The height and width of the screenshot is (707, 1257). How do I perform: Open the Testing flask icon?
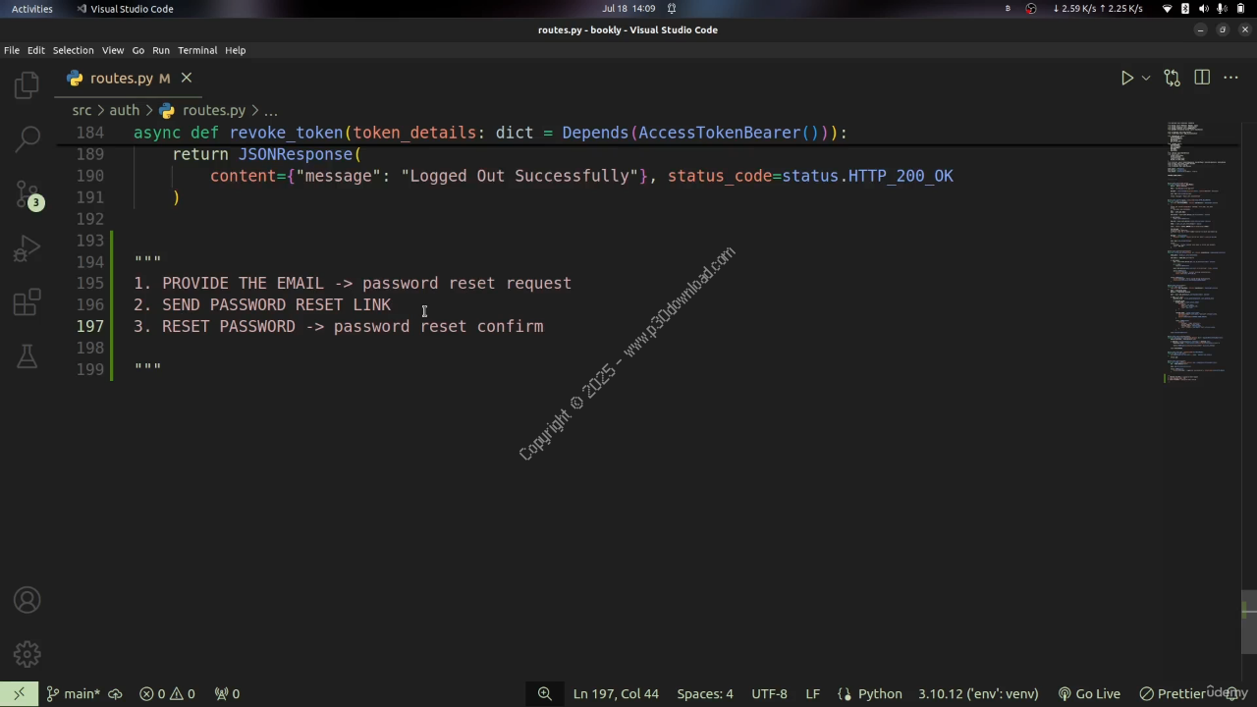click(27, 356)
